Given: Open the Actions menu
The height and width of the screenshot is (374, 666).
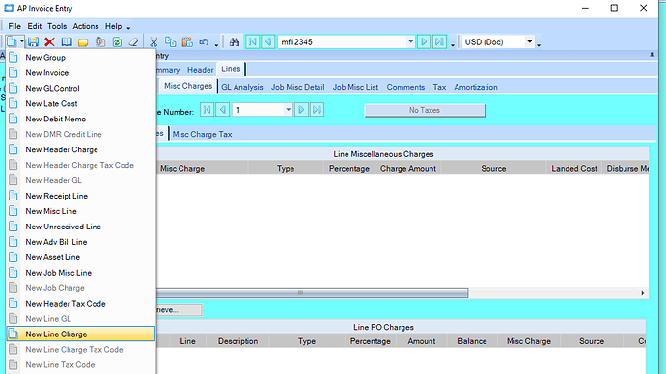Looking at the screenshot, I should click(86, 26).
